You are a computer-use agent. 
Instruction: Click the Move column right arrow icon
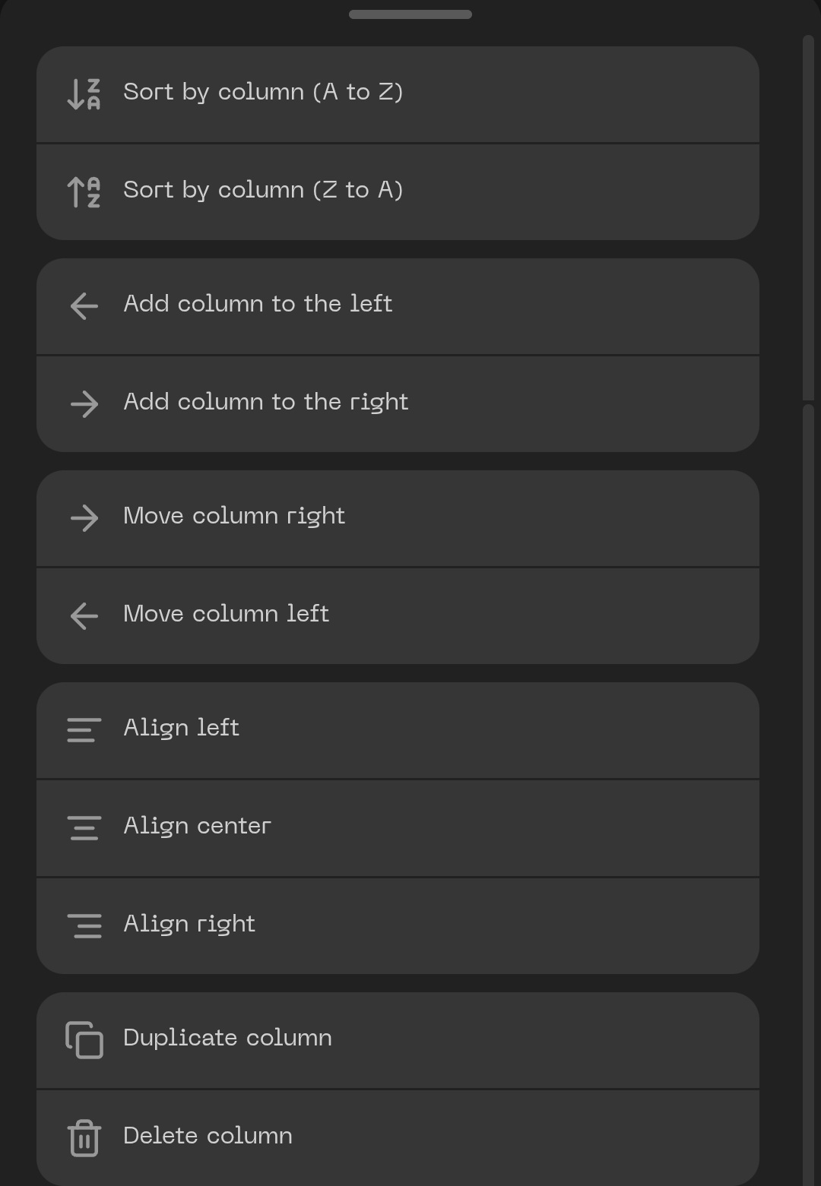pyautogui.click(x=84, y=518)
